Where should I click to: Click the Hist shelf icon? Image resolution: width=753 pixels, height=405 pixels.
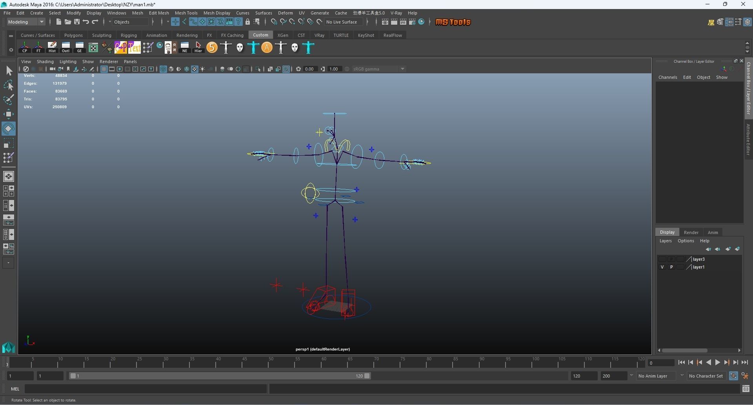click(x=52, y=47)
